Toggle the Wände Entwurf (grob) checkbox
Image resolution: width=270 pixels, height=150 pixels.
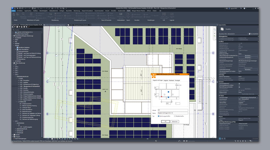[x=16, y=34]
